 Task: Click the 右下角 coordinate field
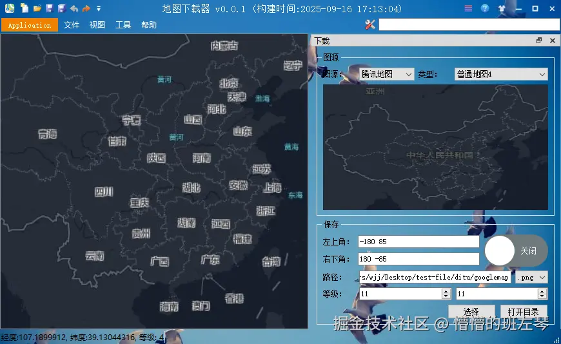click(x=418, y=259)
